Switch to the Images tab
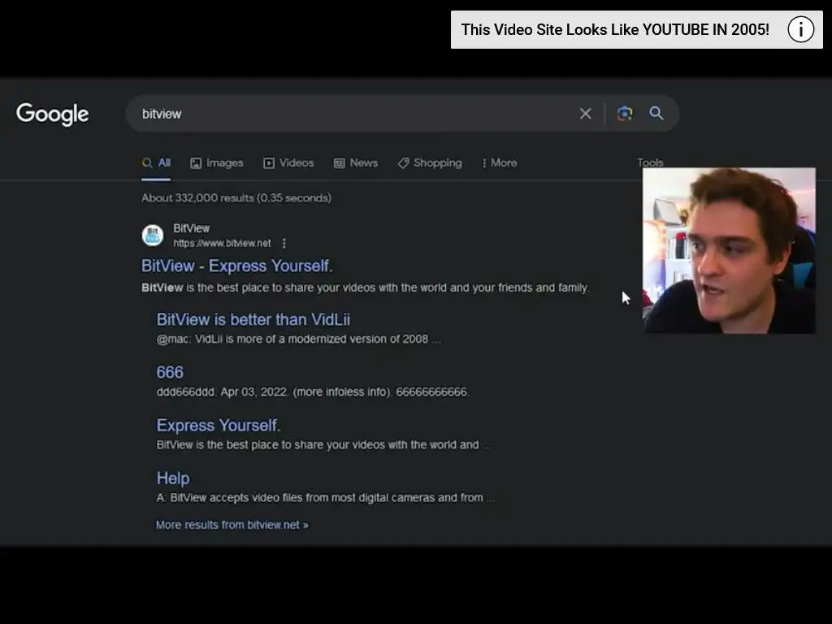Image resolution: width=832 pixels, height=624 pixels. click(216, 162)
